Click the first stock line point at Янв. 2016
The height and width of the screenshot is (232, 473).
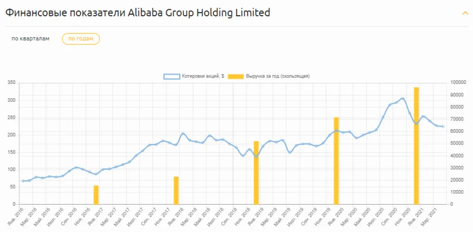23,181
